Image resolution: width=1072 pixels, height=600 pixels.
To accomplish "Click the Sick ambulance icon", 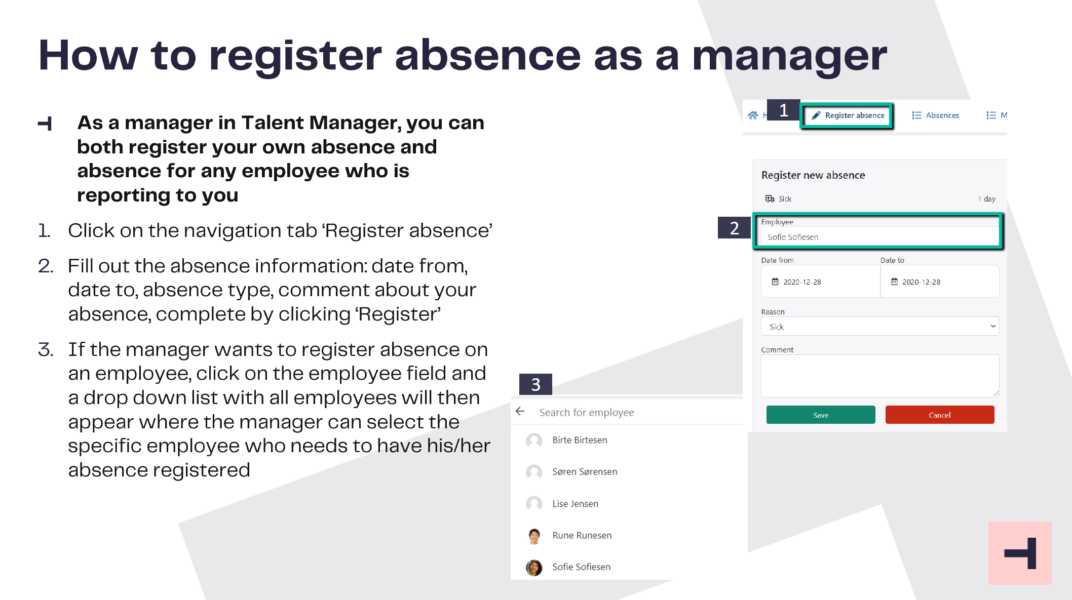I will [770, 198].
